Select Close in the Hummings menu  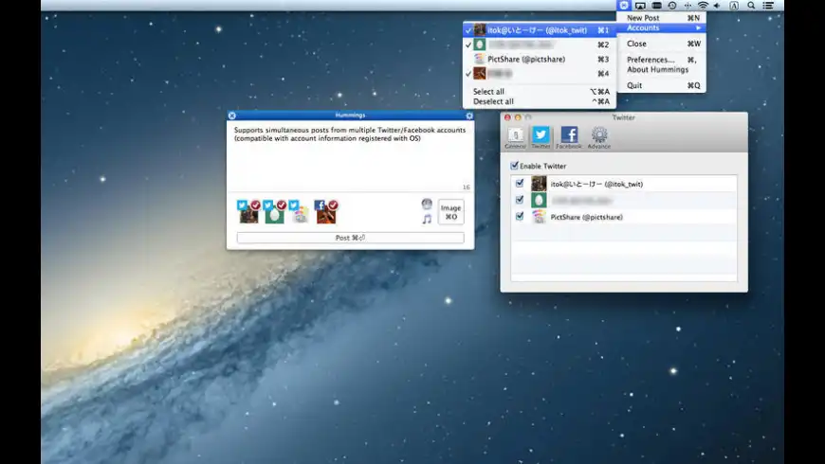pyautogui.click(x=661, y=44)
